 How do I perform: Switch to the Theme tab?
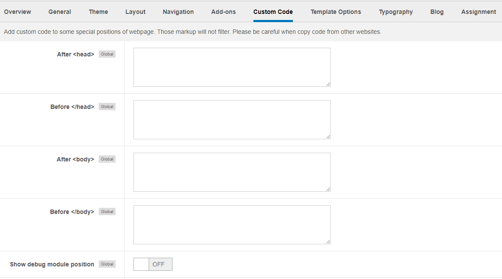[x=98, y=12]
